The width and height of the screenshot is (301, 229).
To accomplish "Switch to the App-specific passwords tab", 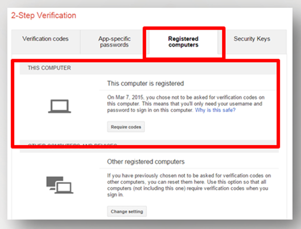I will pyautogui.click(x=114, y=42).
